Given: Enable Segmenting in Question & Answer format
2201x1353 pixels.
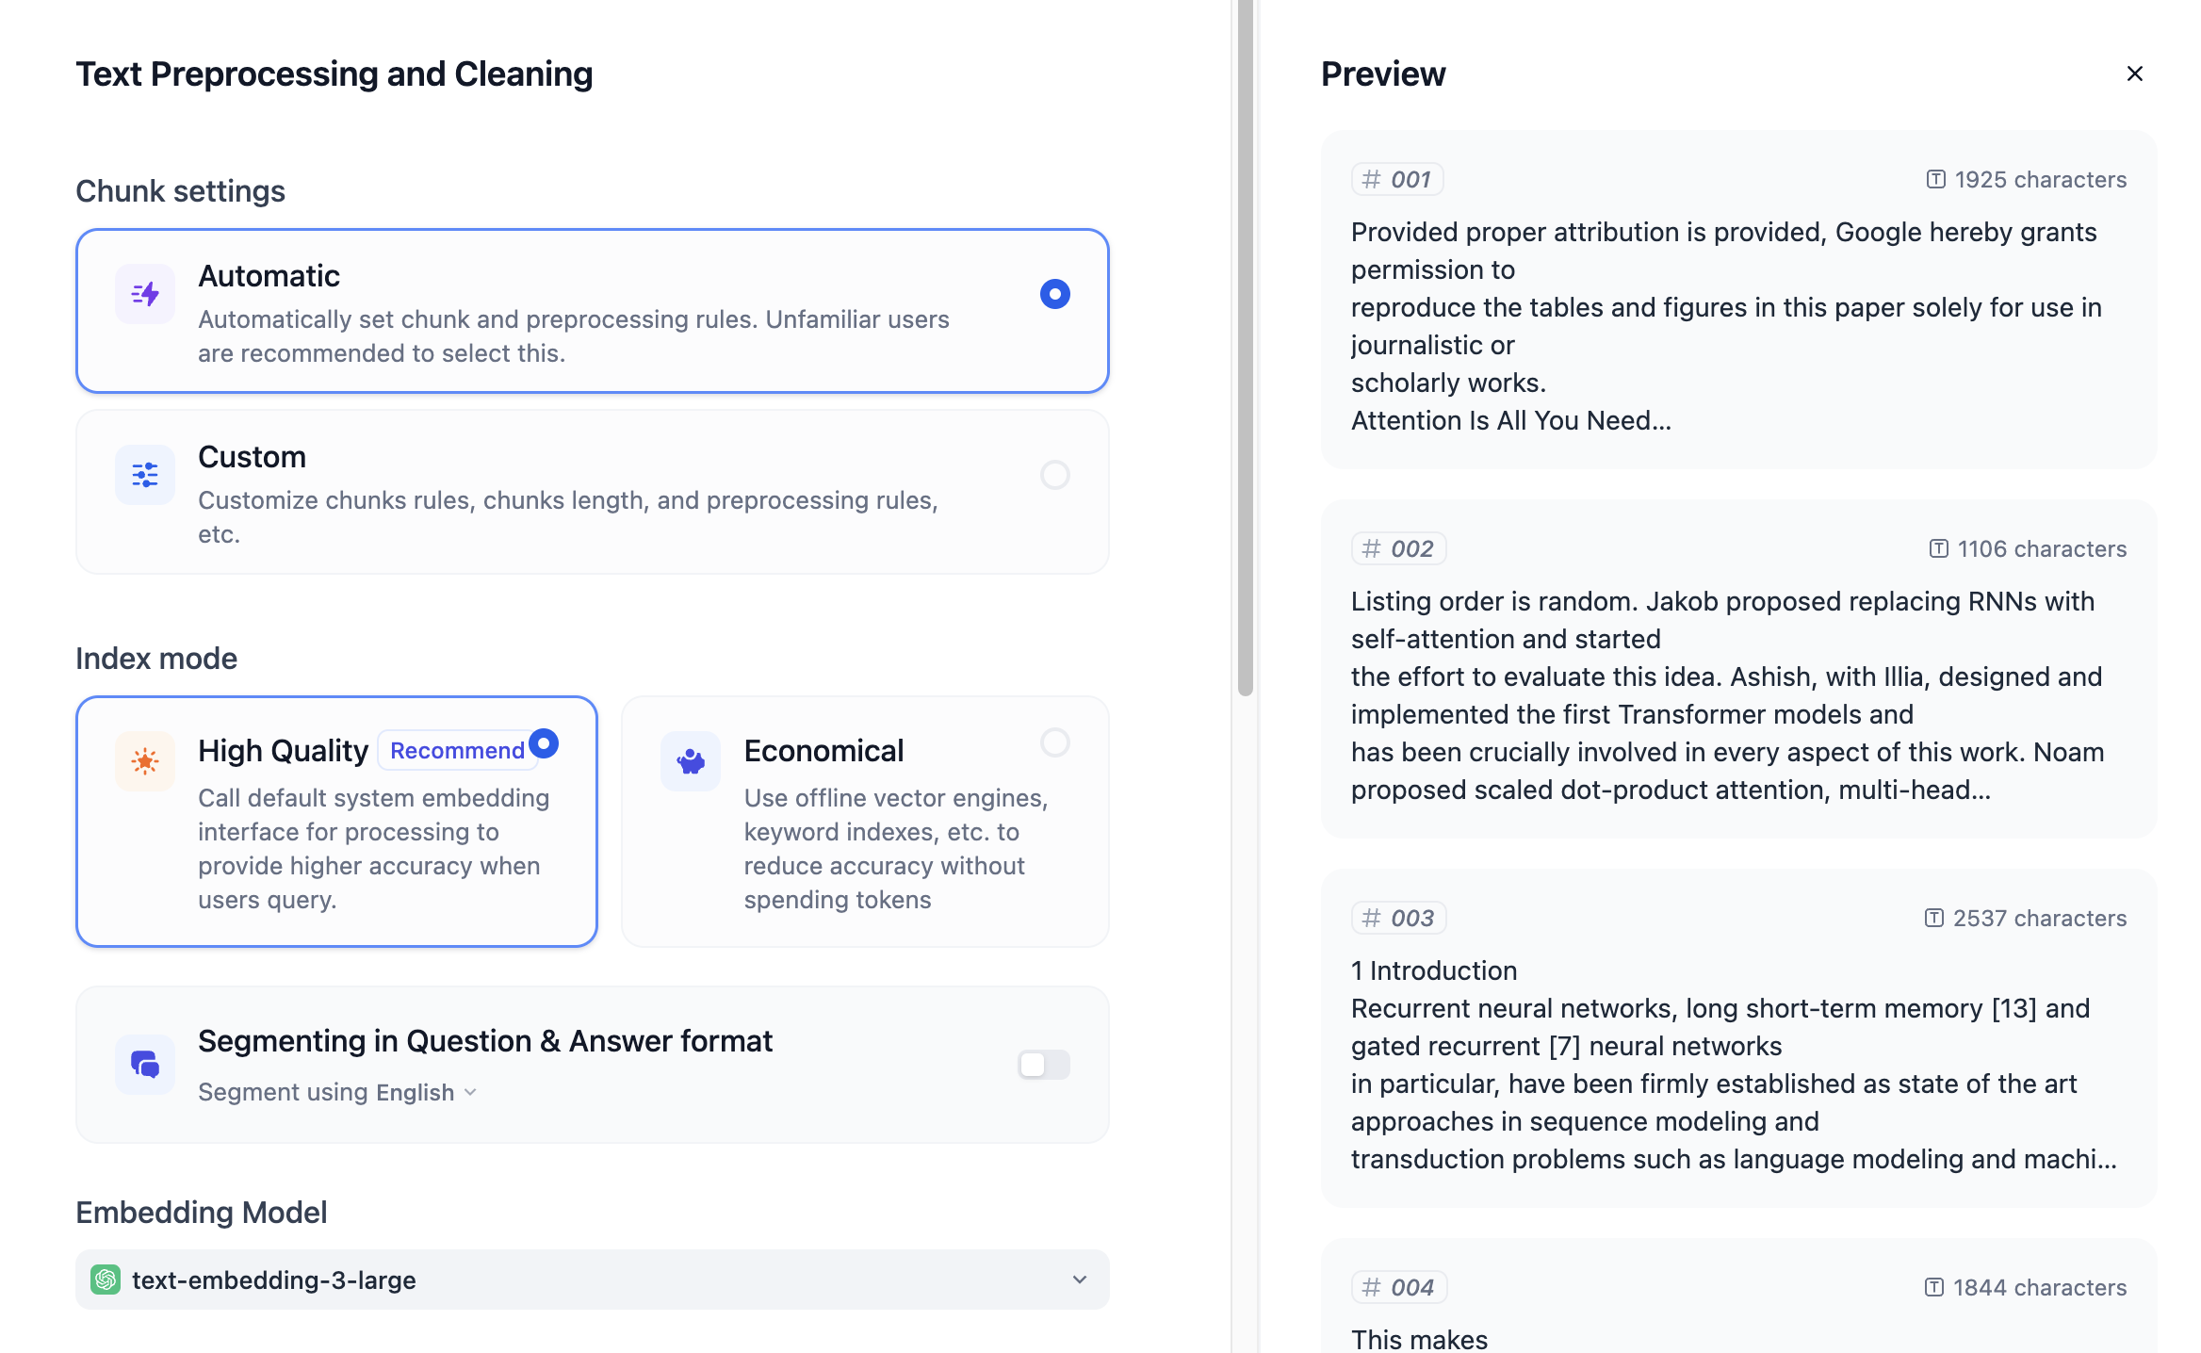Looking at the screenshot, I should click(1043, 1065).
